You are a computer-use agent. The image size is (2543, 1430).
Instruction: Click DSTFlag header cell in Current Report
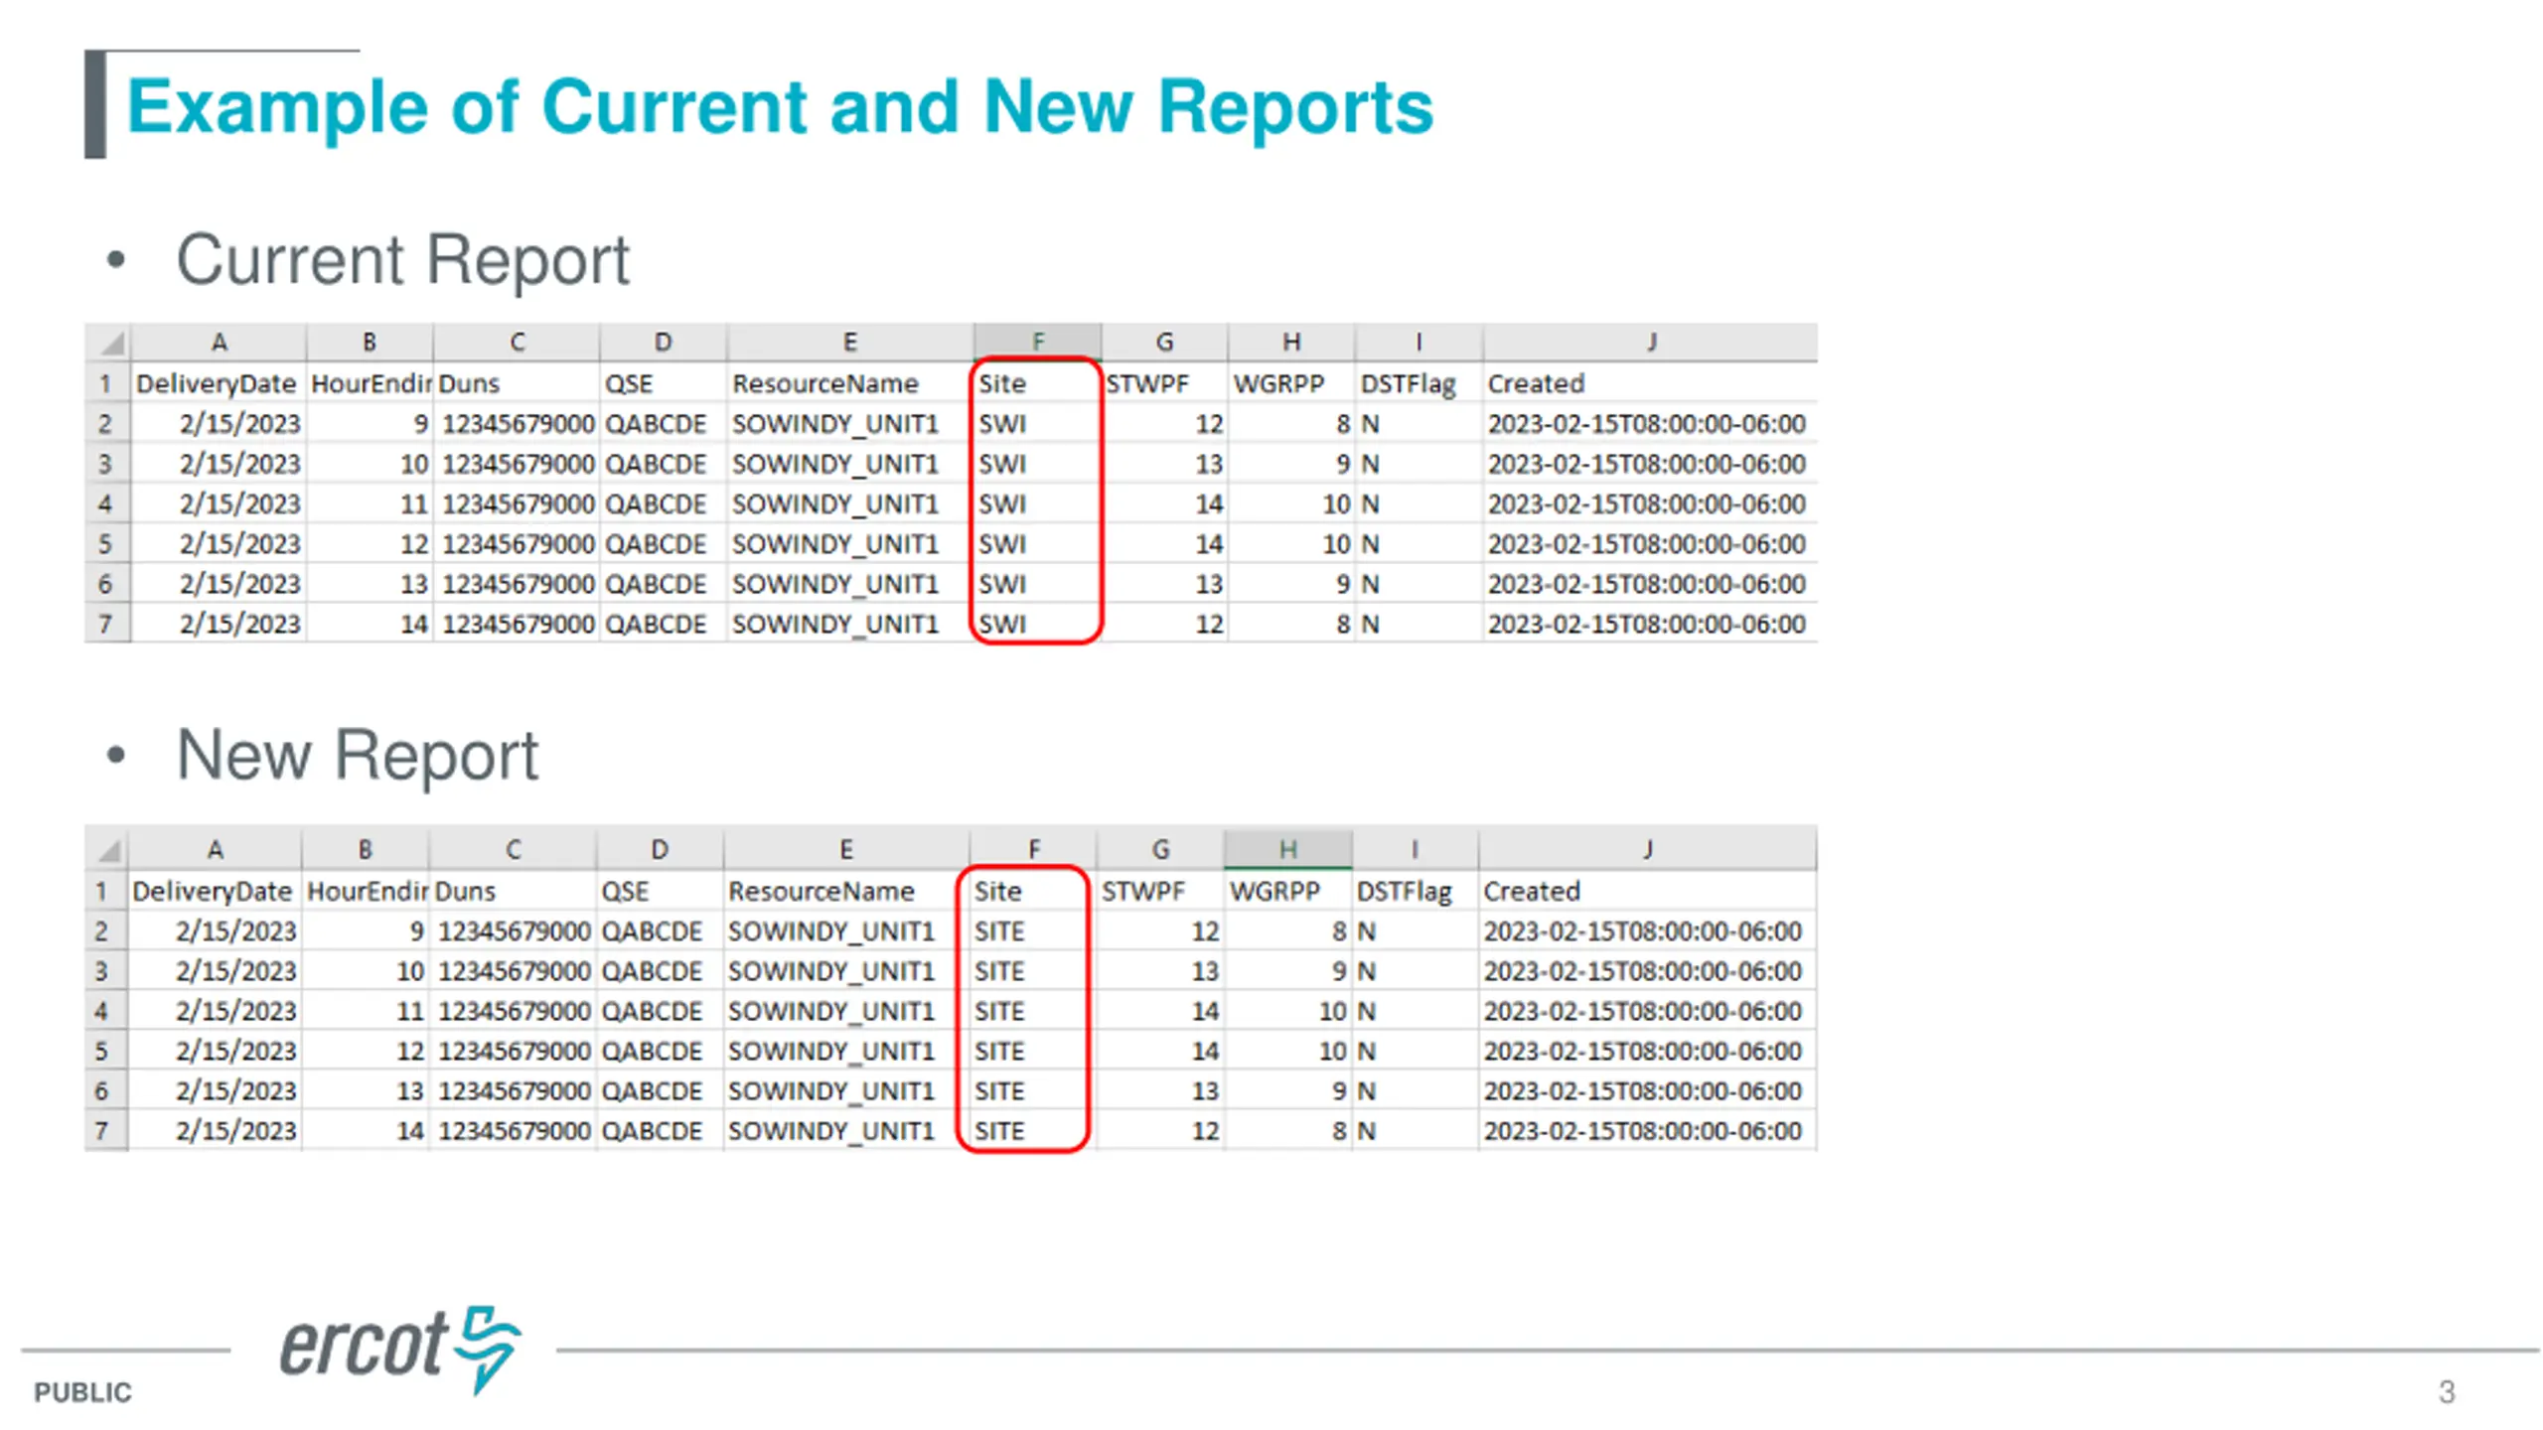point(1419,383)
